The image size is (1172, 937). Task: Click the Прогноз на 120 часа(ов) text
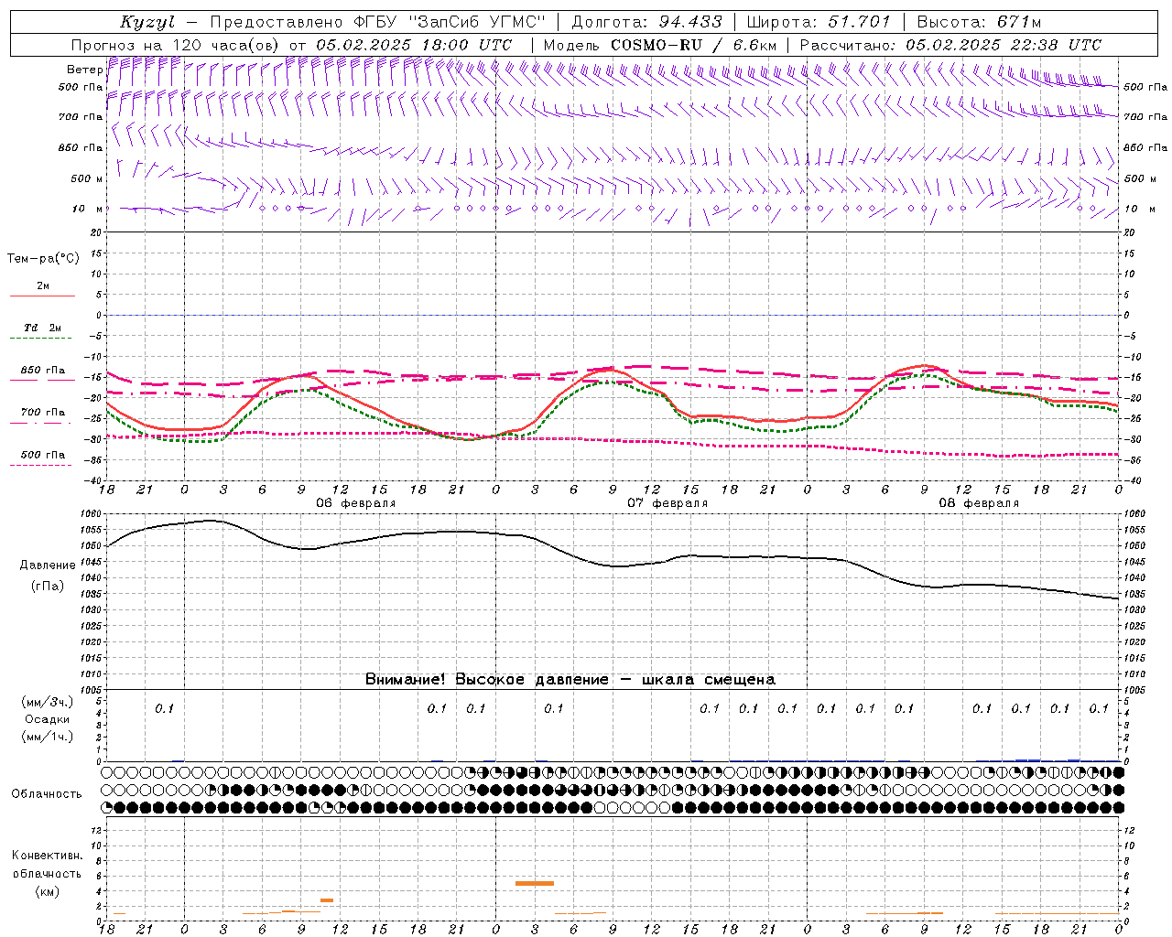coord(176,45)
